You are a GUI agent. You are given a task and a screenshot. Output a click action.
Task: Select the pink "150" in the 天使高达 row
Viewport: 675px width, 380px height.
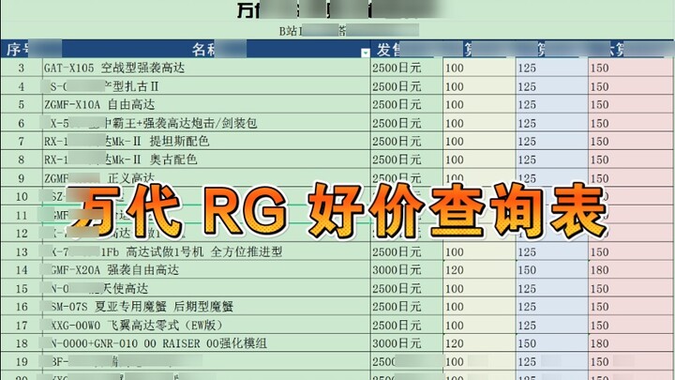click(x=631, y=288)
